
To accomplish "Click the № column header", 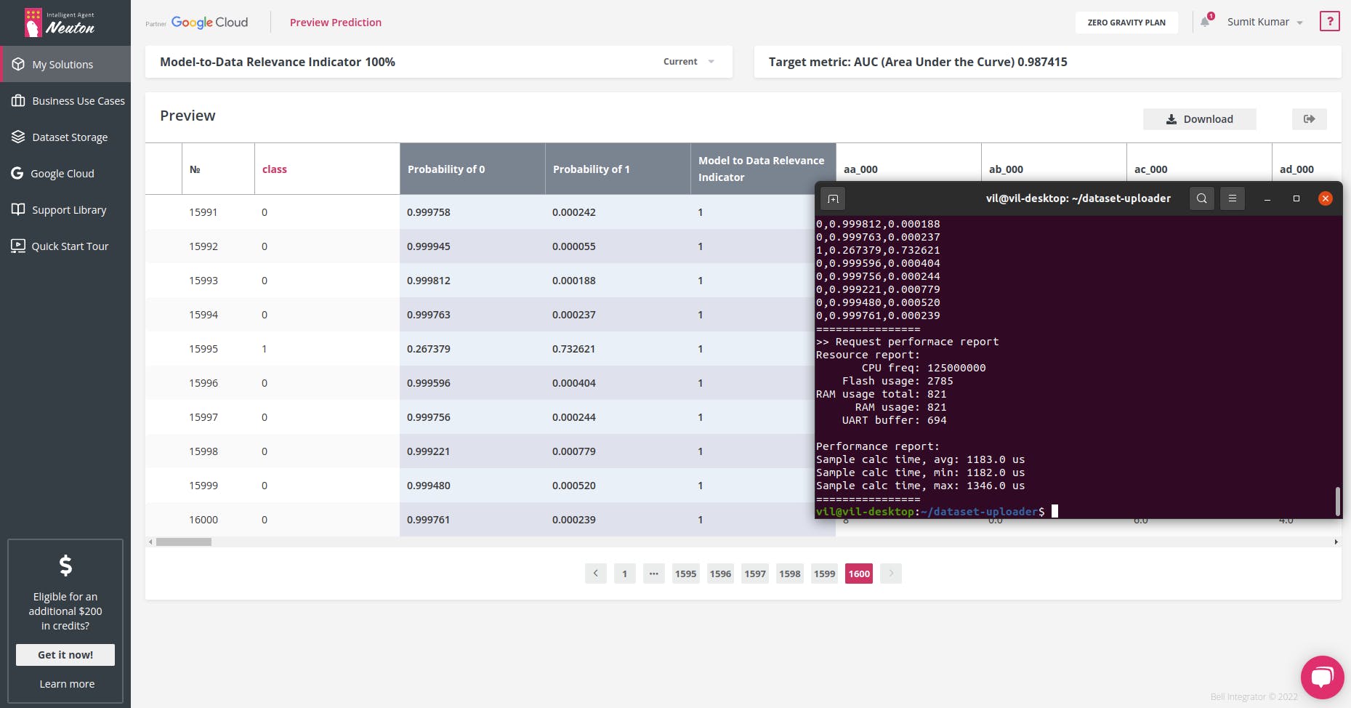I will click(218, 169).
